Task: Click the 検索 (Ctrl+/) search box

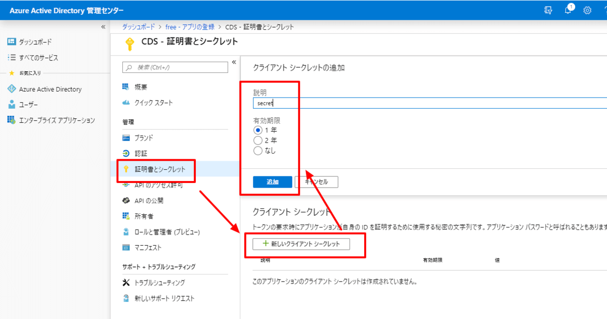Action: (x=175, y=67)
